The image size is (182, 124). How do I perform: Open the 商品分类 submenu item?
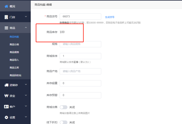pos(14,44)
